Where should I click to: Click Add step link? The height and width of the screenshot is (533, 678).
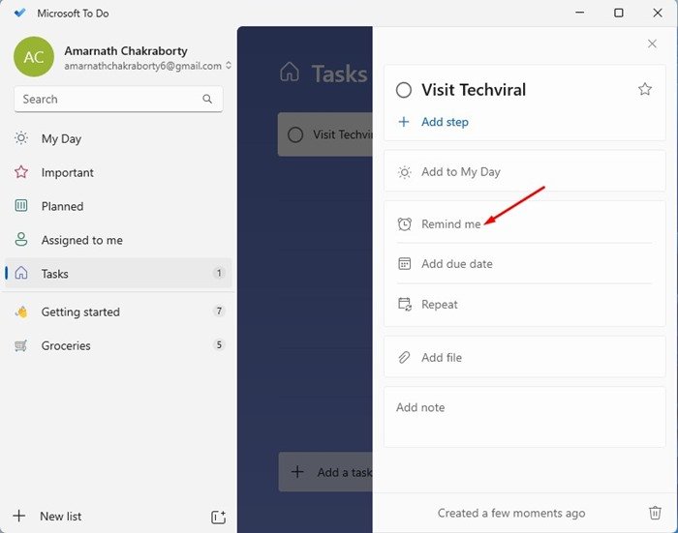(445, 122)
